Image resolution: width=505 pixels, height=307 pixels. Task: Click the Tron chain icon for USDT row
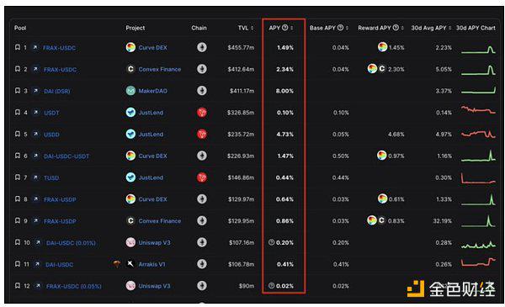tap(202, 113)
